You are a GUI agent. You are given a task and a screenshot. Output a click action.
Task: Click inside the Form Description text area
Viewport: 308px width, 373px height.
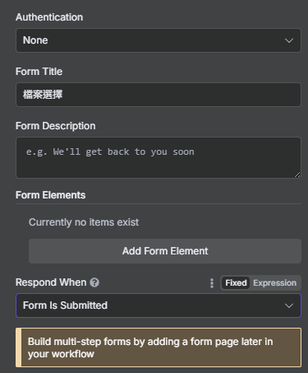point(159,158)
